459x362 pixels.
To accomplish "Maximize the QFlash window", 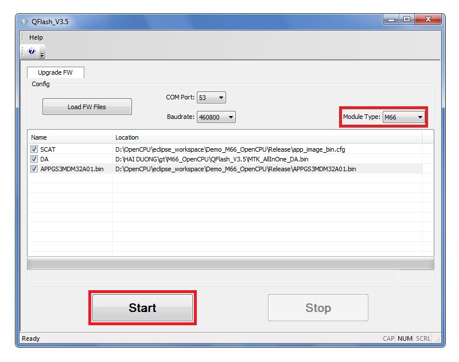I will pyautogui.click(x=407, y=20).
